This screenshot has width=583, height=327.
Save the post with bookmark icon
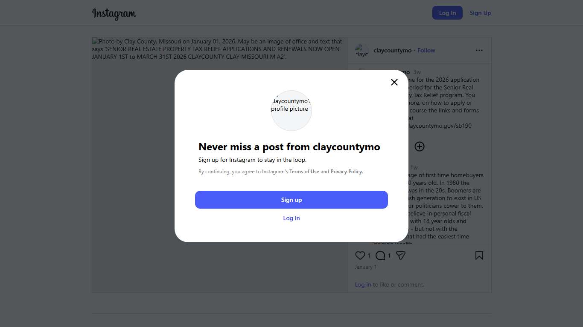pyautogui.click(x=479, y=255)
